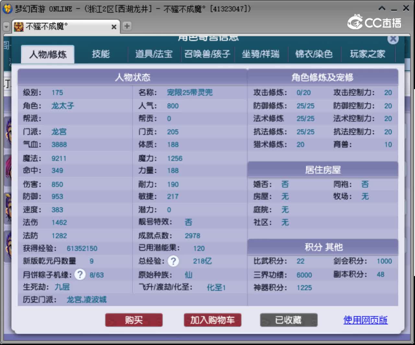Open the 月饼粽子机缘 question mark help

pyautogui.click(x=80, y=274)
